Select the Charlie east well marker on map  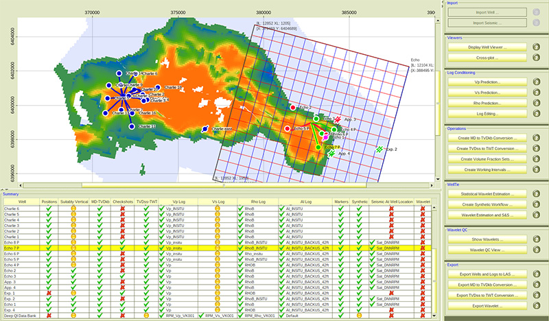coord(205,129)
